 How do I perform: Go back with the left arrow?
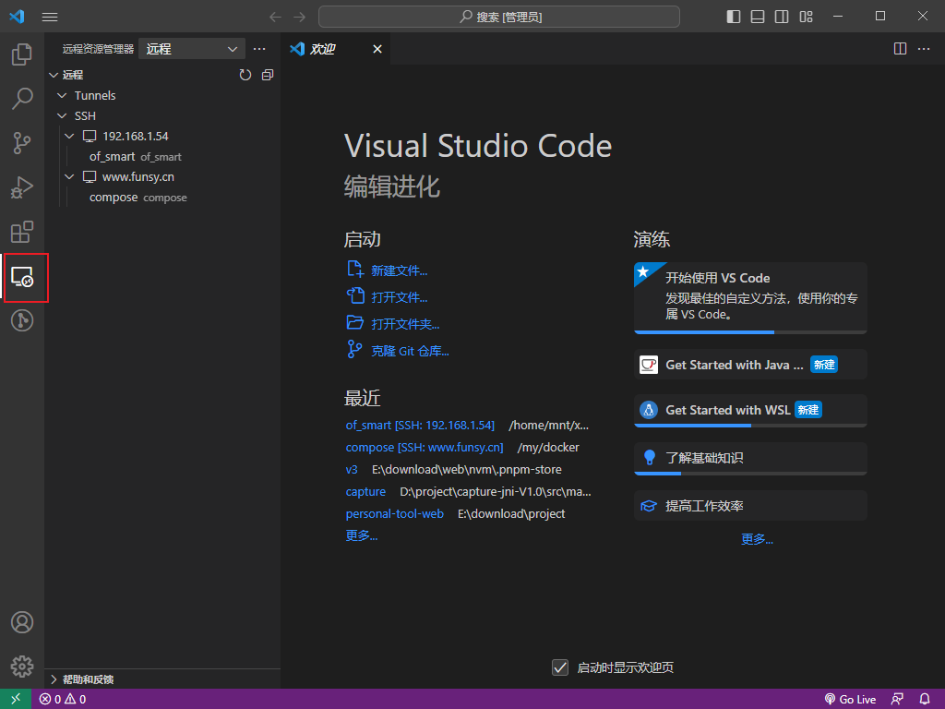tap(275, 17)
